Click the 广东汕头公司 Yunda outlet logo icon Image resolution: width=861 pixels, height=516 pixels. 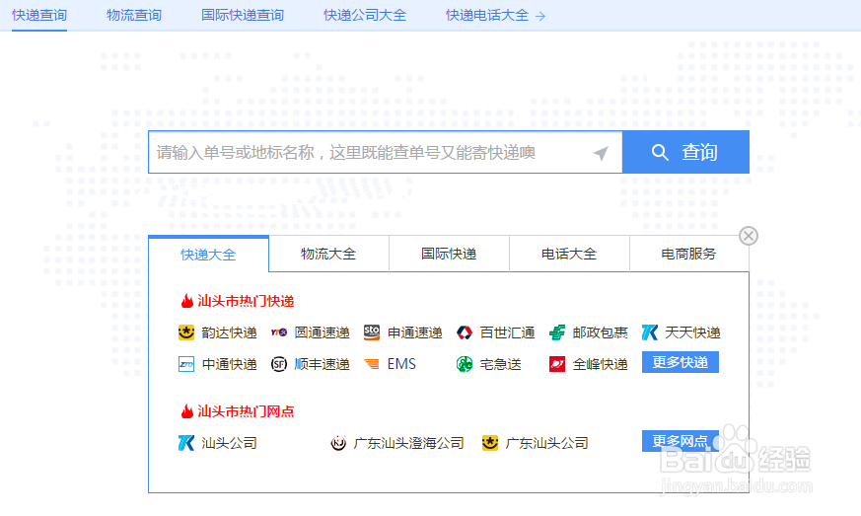pyautogui.click(x=490, y=443)
